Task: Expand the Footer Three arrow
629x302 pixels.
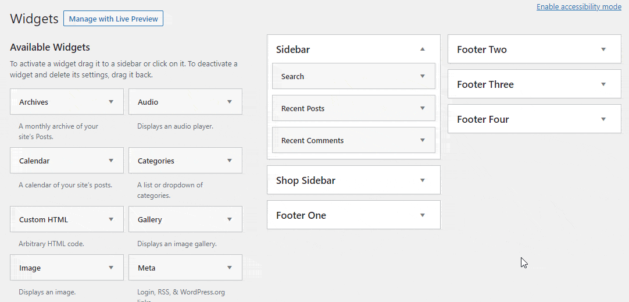Action: pyautogui.click(x=603, y=84)
